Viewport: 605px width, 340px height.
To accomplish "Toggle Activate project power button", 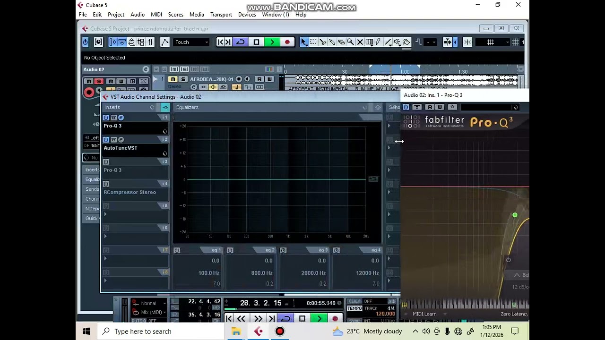I will click(86, 42).
